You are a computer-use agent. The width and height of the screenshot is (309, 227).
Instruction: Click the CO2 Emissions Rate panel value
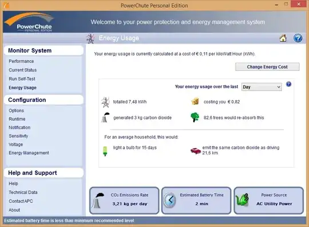pyautogui.click(x=130, y=204)
